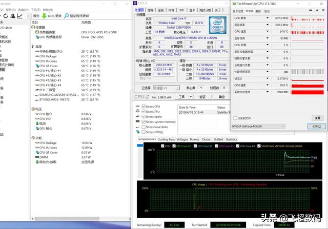Select the Statistics tab in stability test
This screenshot has height=229, width=328.
231,139
